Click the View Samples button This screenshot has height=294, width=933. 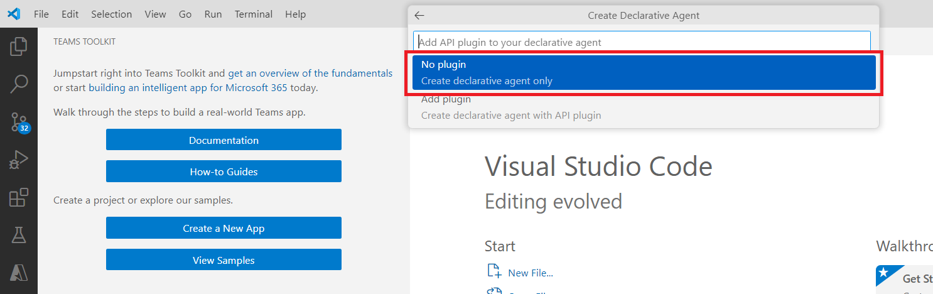tap(224, 260)
